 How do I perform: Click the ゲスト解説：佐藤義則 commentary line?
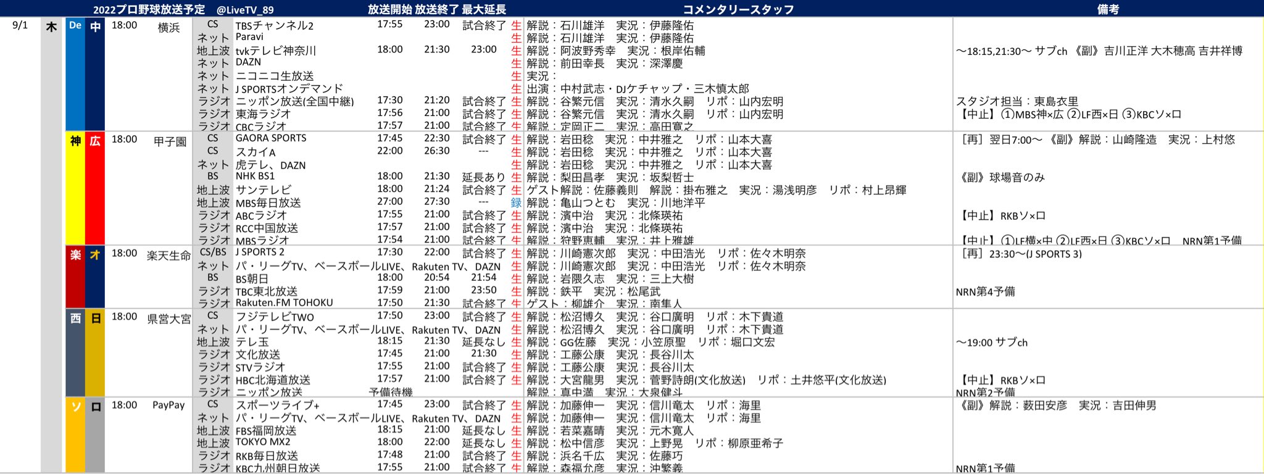click(x=582, y=190)
